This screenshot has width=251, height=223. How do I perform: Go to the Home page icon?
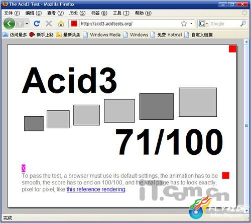click(61, 24)
